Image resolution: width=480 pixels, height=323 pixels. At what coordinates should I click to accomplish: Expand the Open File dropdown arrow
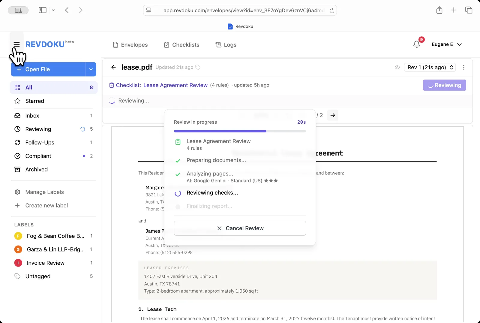click(x=91, y=69)
